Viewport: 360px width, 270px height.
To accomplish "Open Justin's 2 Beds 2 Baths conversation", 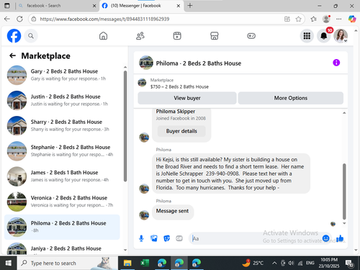I will point(62,100).
